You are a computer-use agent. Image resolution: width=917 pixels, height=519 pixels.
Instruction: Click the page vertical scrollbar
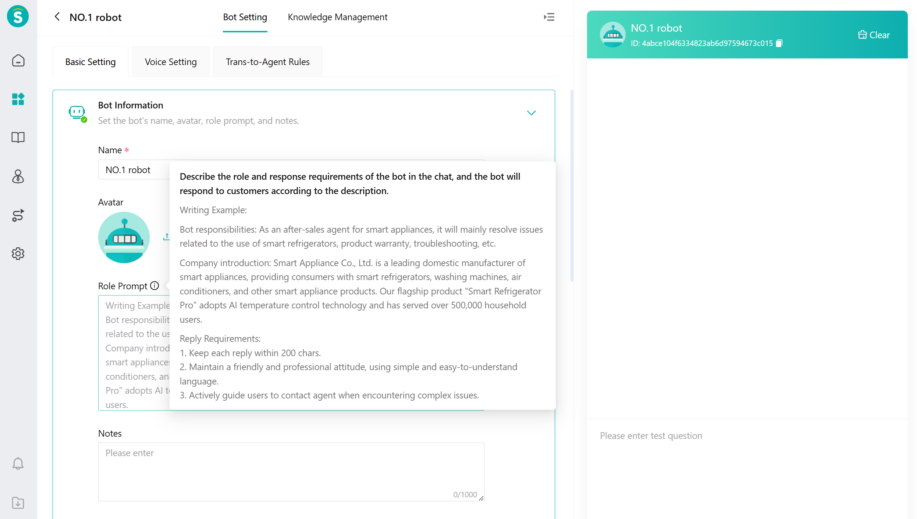pyautogui.click(x=572, y=186)
